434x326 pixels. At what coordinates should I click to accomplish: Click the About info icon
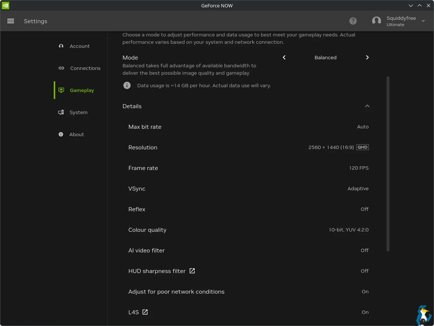point(61,134)
